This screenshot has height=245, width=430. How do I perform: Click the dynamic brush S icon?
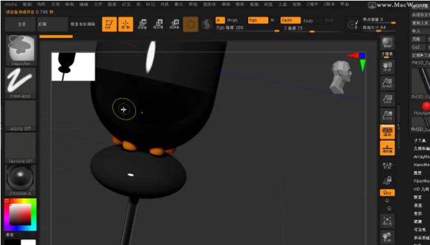353,24
